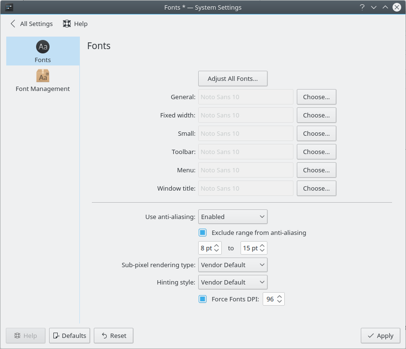Toggle Exclude range from anti-aliasing checkbox
406x349 pixels.
click(203, 233)
